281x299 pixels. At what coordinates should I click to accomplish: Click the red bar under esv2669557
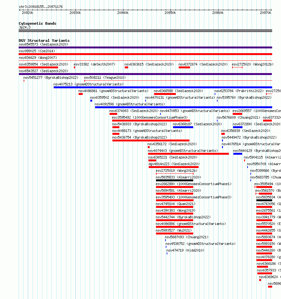tap(237, 114)
